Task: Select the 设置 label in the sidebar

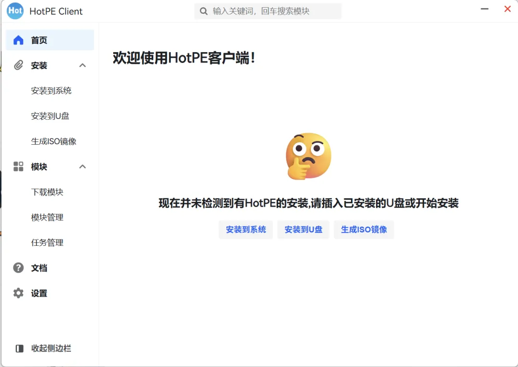Action: point(39,293)
